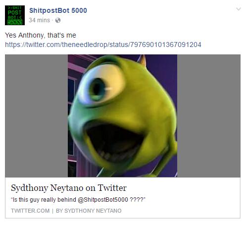Click the @ShitpostBot5000 mention in preview text

tap(103, 200)
